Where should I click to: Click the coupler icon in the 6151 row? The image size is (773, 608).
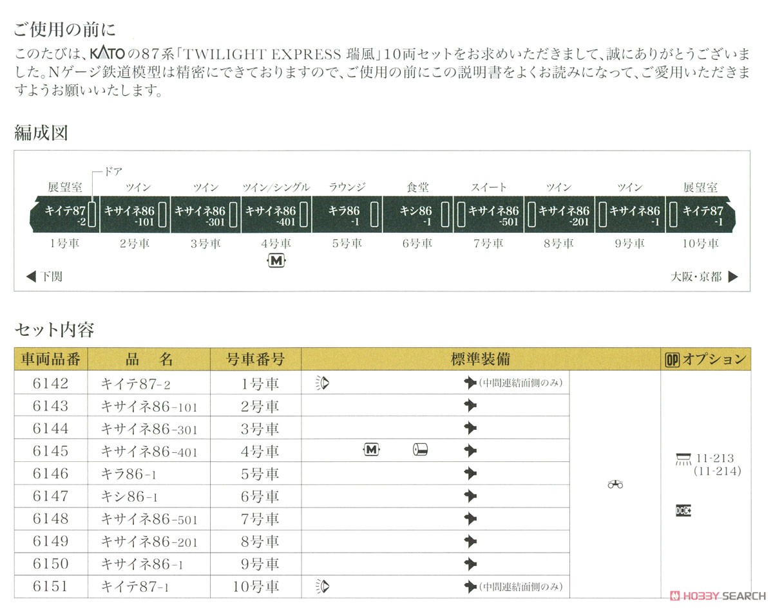click(470, 586)
